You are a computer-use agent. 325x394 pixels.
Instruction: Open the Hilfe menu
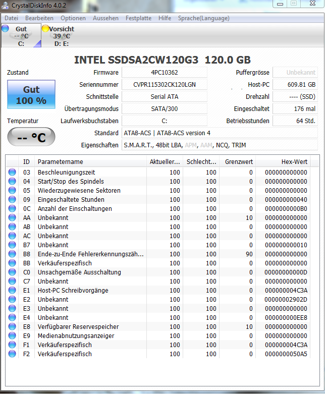coord(165,18)
